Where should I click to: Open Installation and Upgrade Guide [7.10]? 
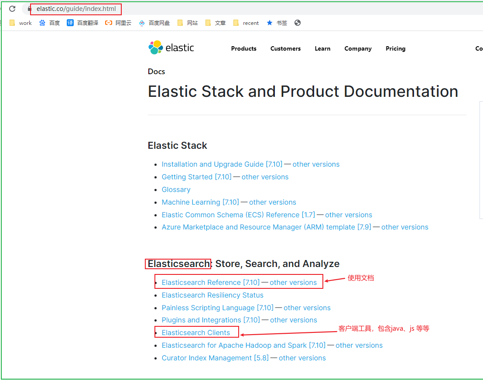[x=222, y=164]
